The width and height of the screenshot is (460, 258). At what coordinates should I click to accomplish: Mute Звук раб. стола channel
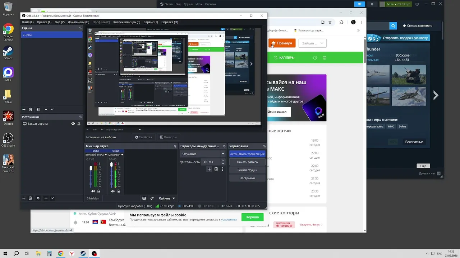click(x=93, y=191)
